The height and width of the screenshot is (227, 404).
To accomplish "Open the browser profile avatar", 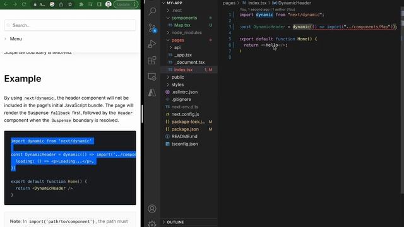I will pyautogui.click(x=109, y=4).
